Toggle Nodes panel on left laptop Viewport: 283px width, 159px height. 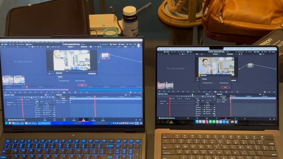[121, 44]
